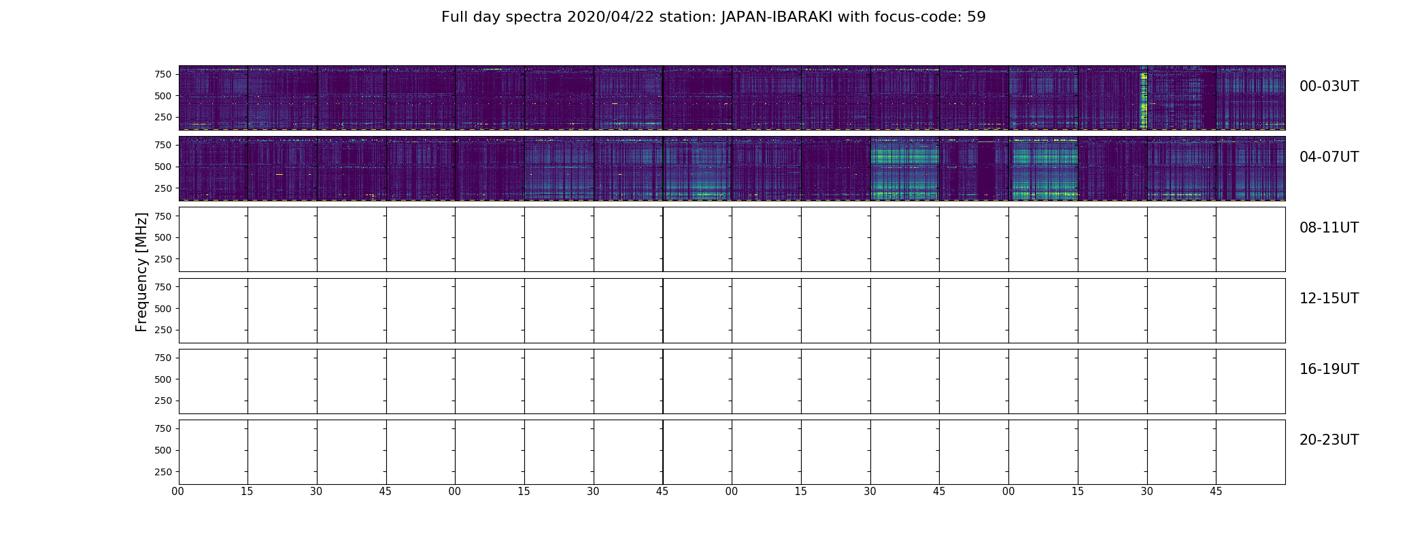
Task: Click the 500 tick label of the 12-15UT panel
Action: [163, 309]
